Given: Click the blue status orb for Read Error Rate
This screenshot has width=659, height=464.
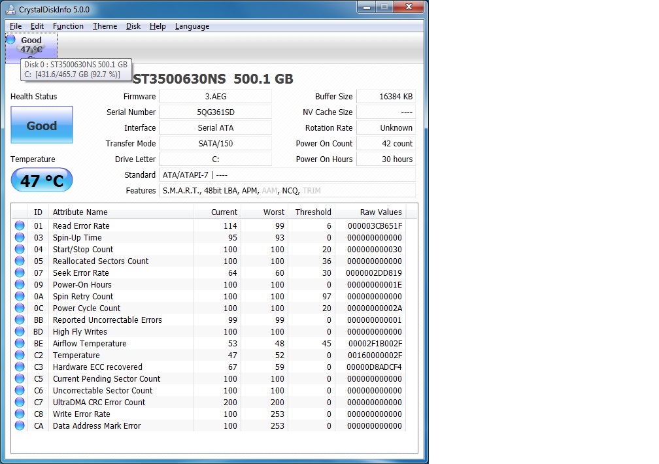Looking at the screenshot, I should click(x=20, y=225).
